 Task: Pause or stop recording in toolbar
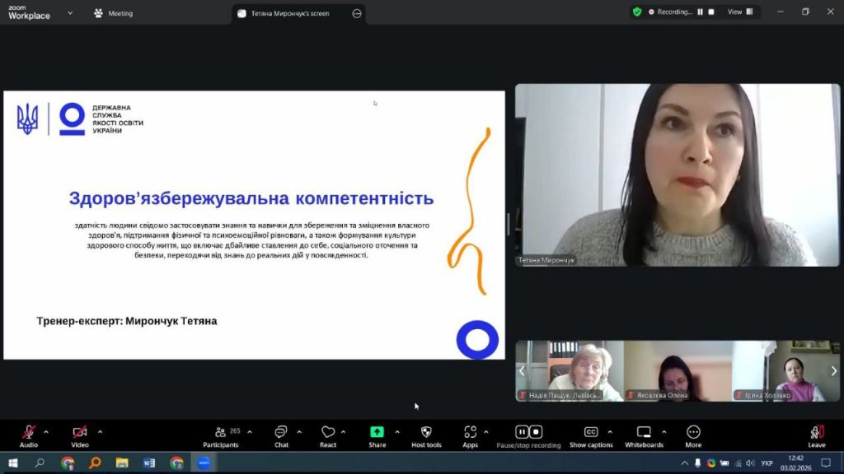click(528, 432)
